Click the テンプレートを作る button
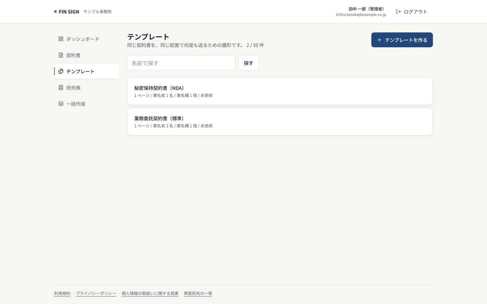The image size is (487, 304). click(x=402, y=40)
